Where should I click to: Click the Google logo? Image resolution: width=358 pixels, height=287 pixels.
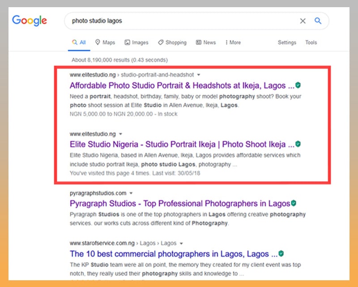[x=30, y=21]
